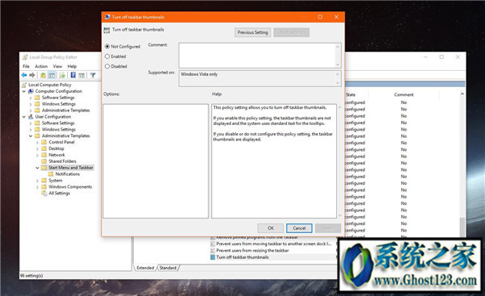485x296 pixels.
Task: Maximize the Turn off taskbar thumbnails dialog
Action: tap(320, 17)
